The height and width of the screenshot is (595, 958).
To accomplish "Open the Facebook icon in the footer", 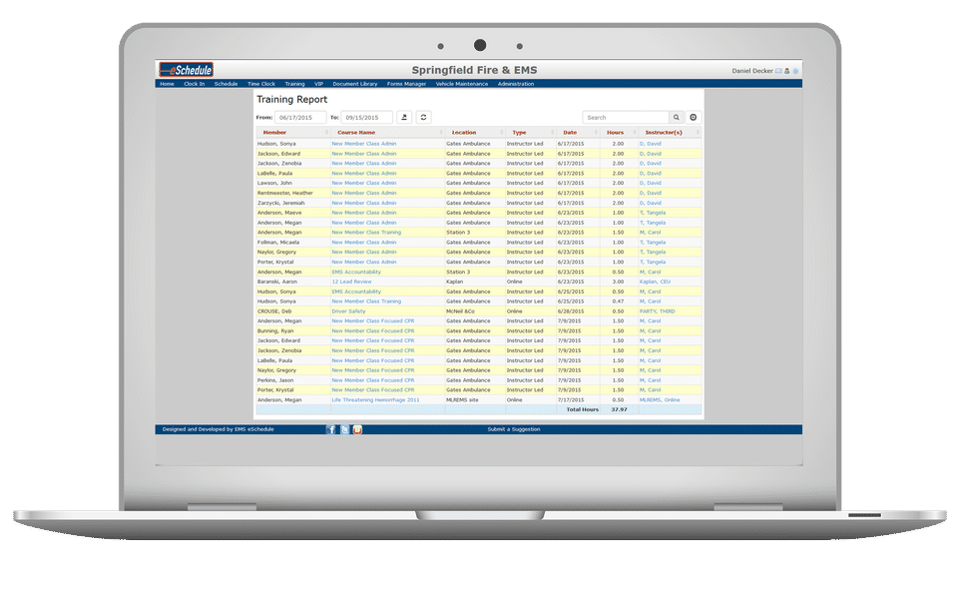I will click(x=331, y=430).
